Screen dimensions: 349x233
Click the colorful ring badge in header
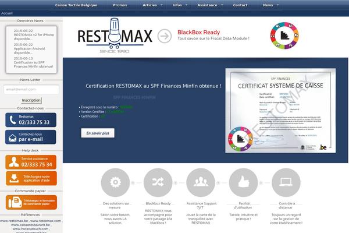point(284,36)
